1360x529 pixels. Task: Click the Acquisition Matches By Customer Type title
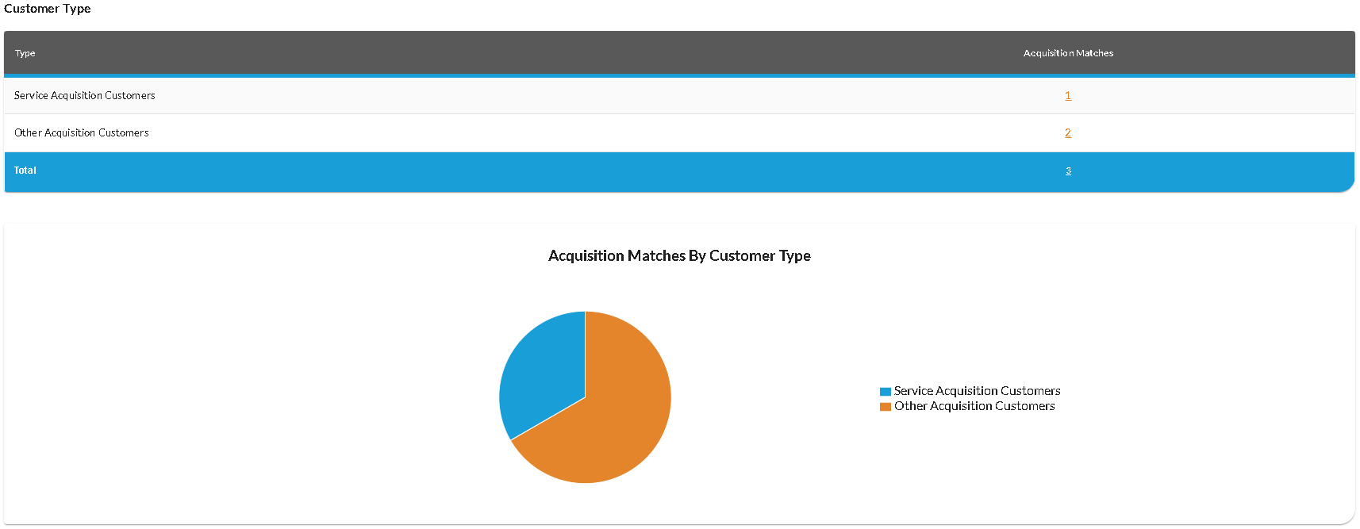click(679, 256)
